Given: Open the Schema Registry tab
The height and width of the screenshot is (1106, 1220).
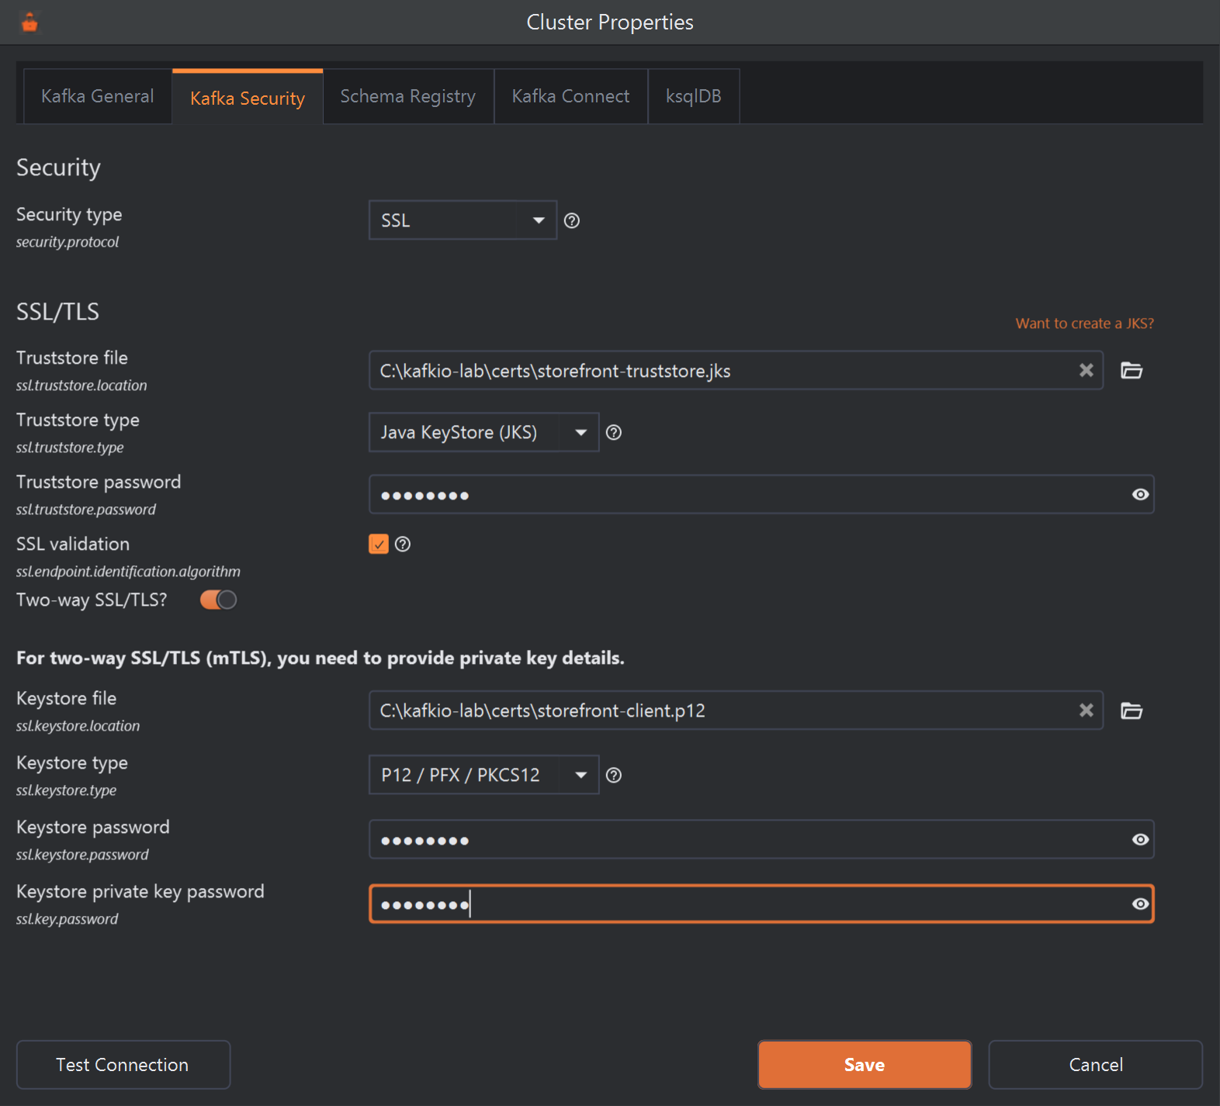Looking at the screenshot, I should point(408,96).
